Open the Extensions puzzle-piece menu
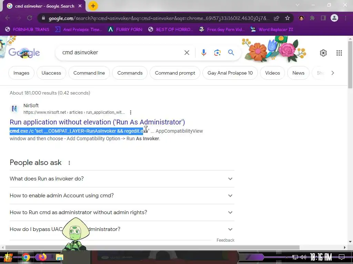 312,18
